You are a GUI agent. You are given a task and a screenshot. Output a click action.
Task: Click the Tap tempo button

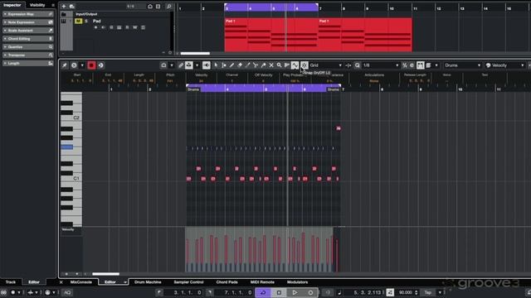(x=428, y=292)
